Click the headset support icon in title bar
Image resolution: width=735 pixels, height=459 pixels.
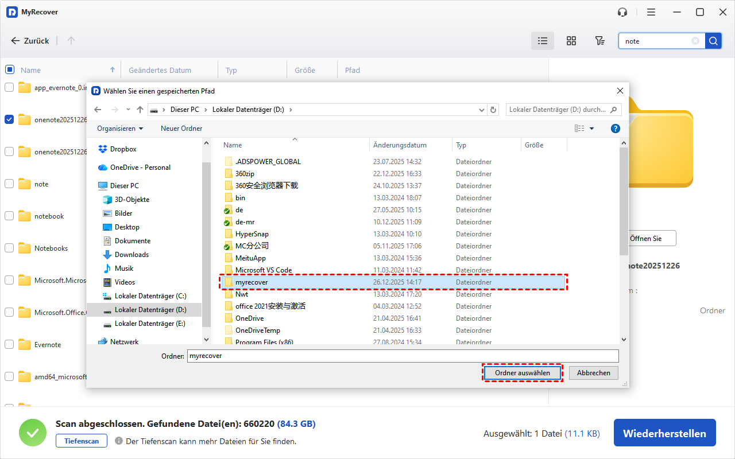(622, 12)
